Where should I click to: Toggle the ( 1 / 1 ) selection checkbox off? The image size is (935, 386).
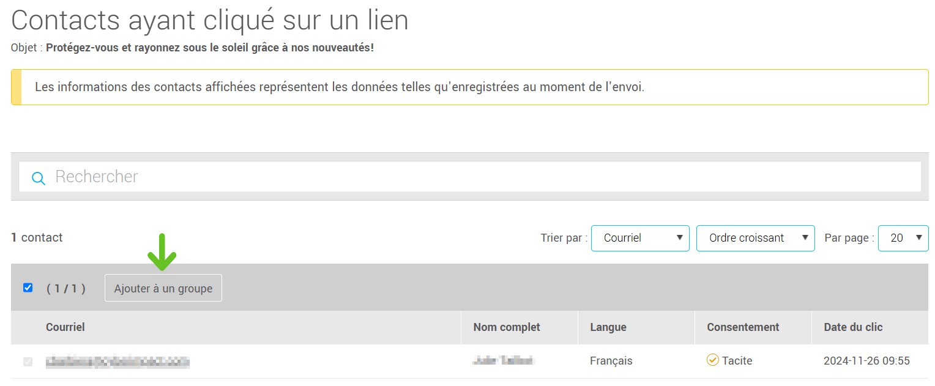click(x=27, y=288)
